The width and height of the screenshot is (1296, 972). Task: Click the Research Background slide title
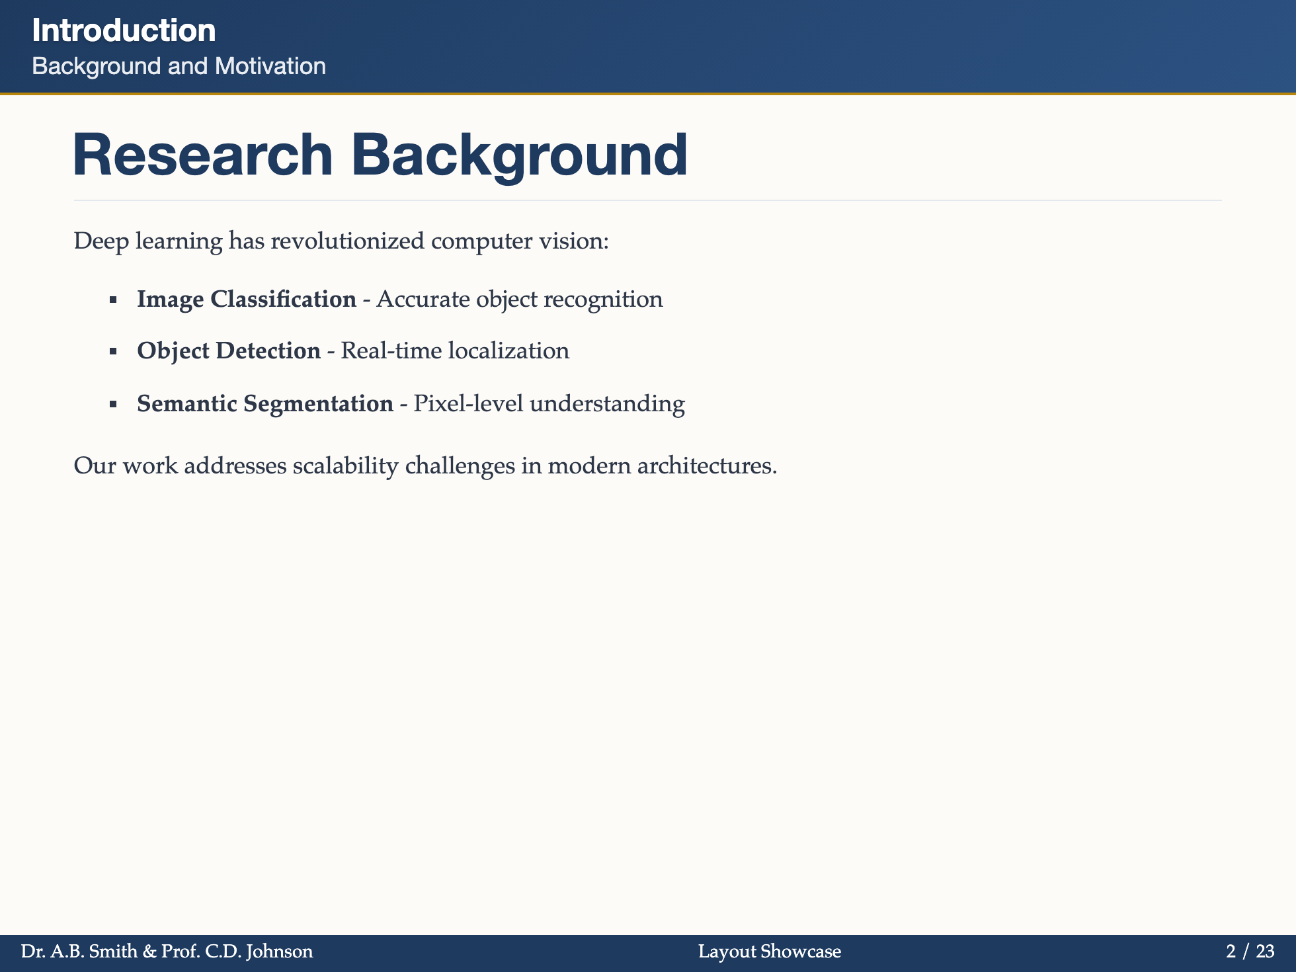click(380, 154)
